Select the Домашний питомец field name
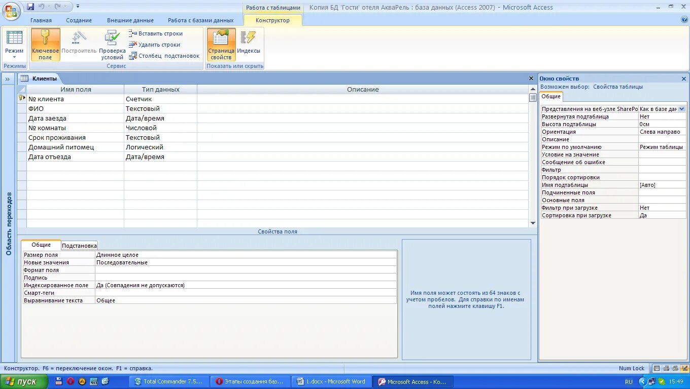 tap(75, 147)
